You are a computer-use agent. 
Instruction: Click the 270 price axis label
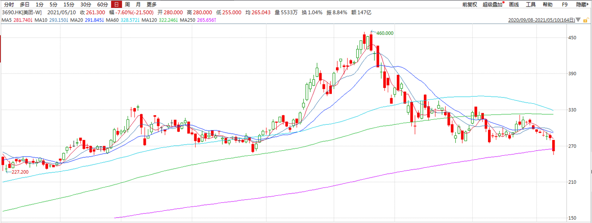(x=572, y=146)
